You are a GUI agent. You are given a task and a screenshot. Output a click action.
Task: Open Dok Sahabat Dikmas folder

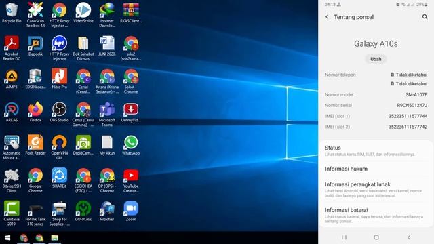tap(83, 48)
